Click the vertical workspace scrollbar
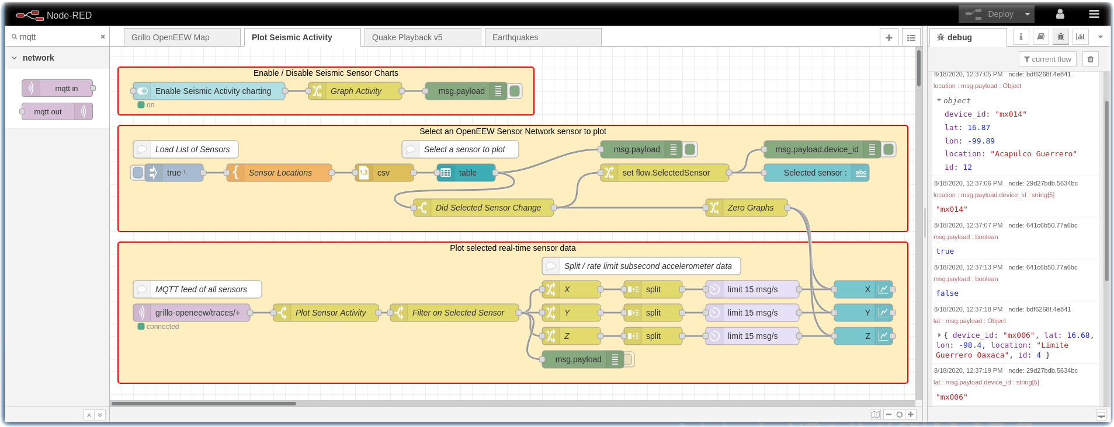Screen dimensions: 1114x427 pyautogui.click(x=919, y=68)
